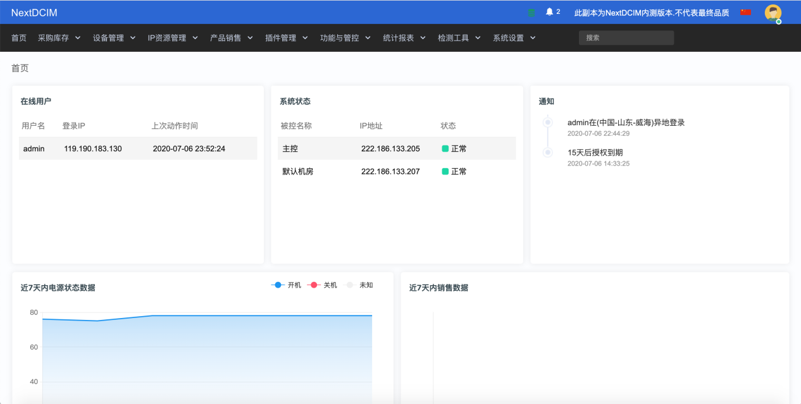Click the green status icon for 主控

[x=445, y=149]
